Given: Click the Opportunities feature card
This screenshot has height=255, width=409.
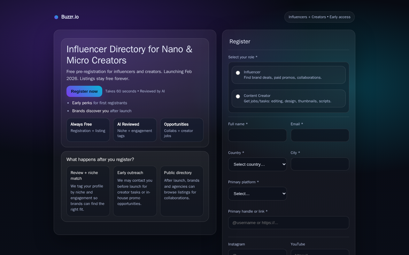Looking at the screenshot, I should [181, 130].
